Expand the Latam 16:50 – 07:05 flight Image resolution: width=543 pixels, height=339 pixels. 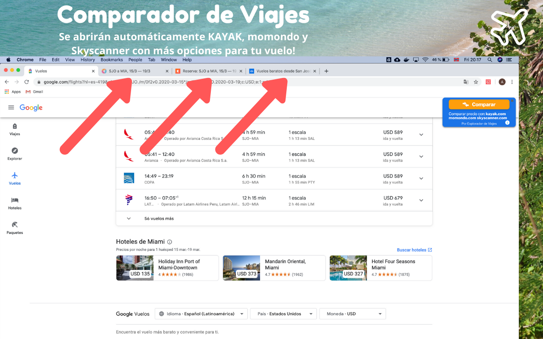tap(421, 200)
